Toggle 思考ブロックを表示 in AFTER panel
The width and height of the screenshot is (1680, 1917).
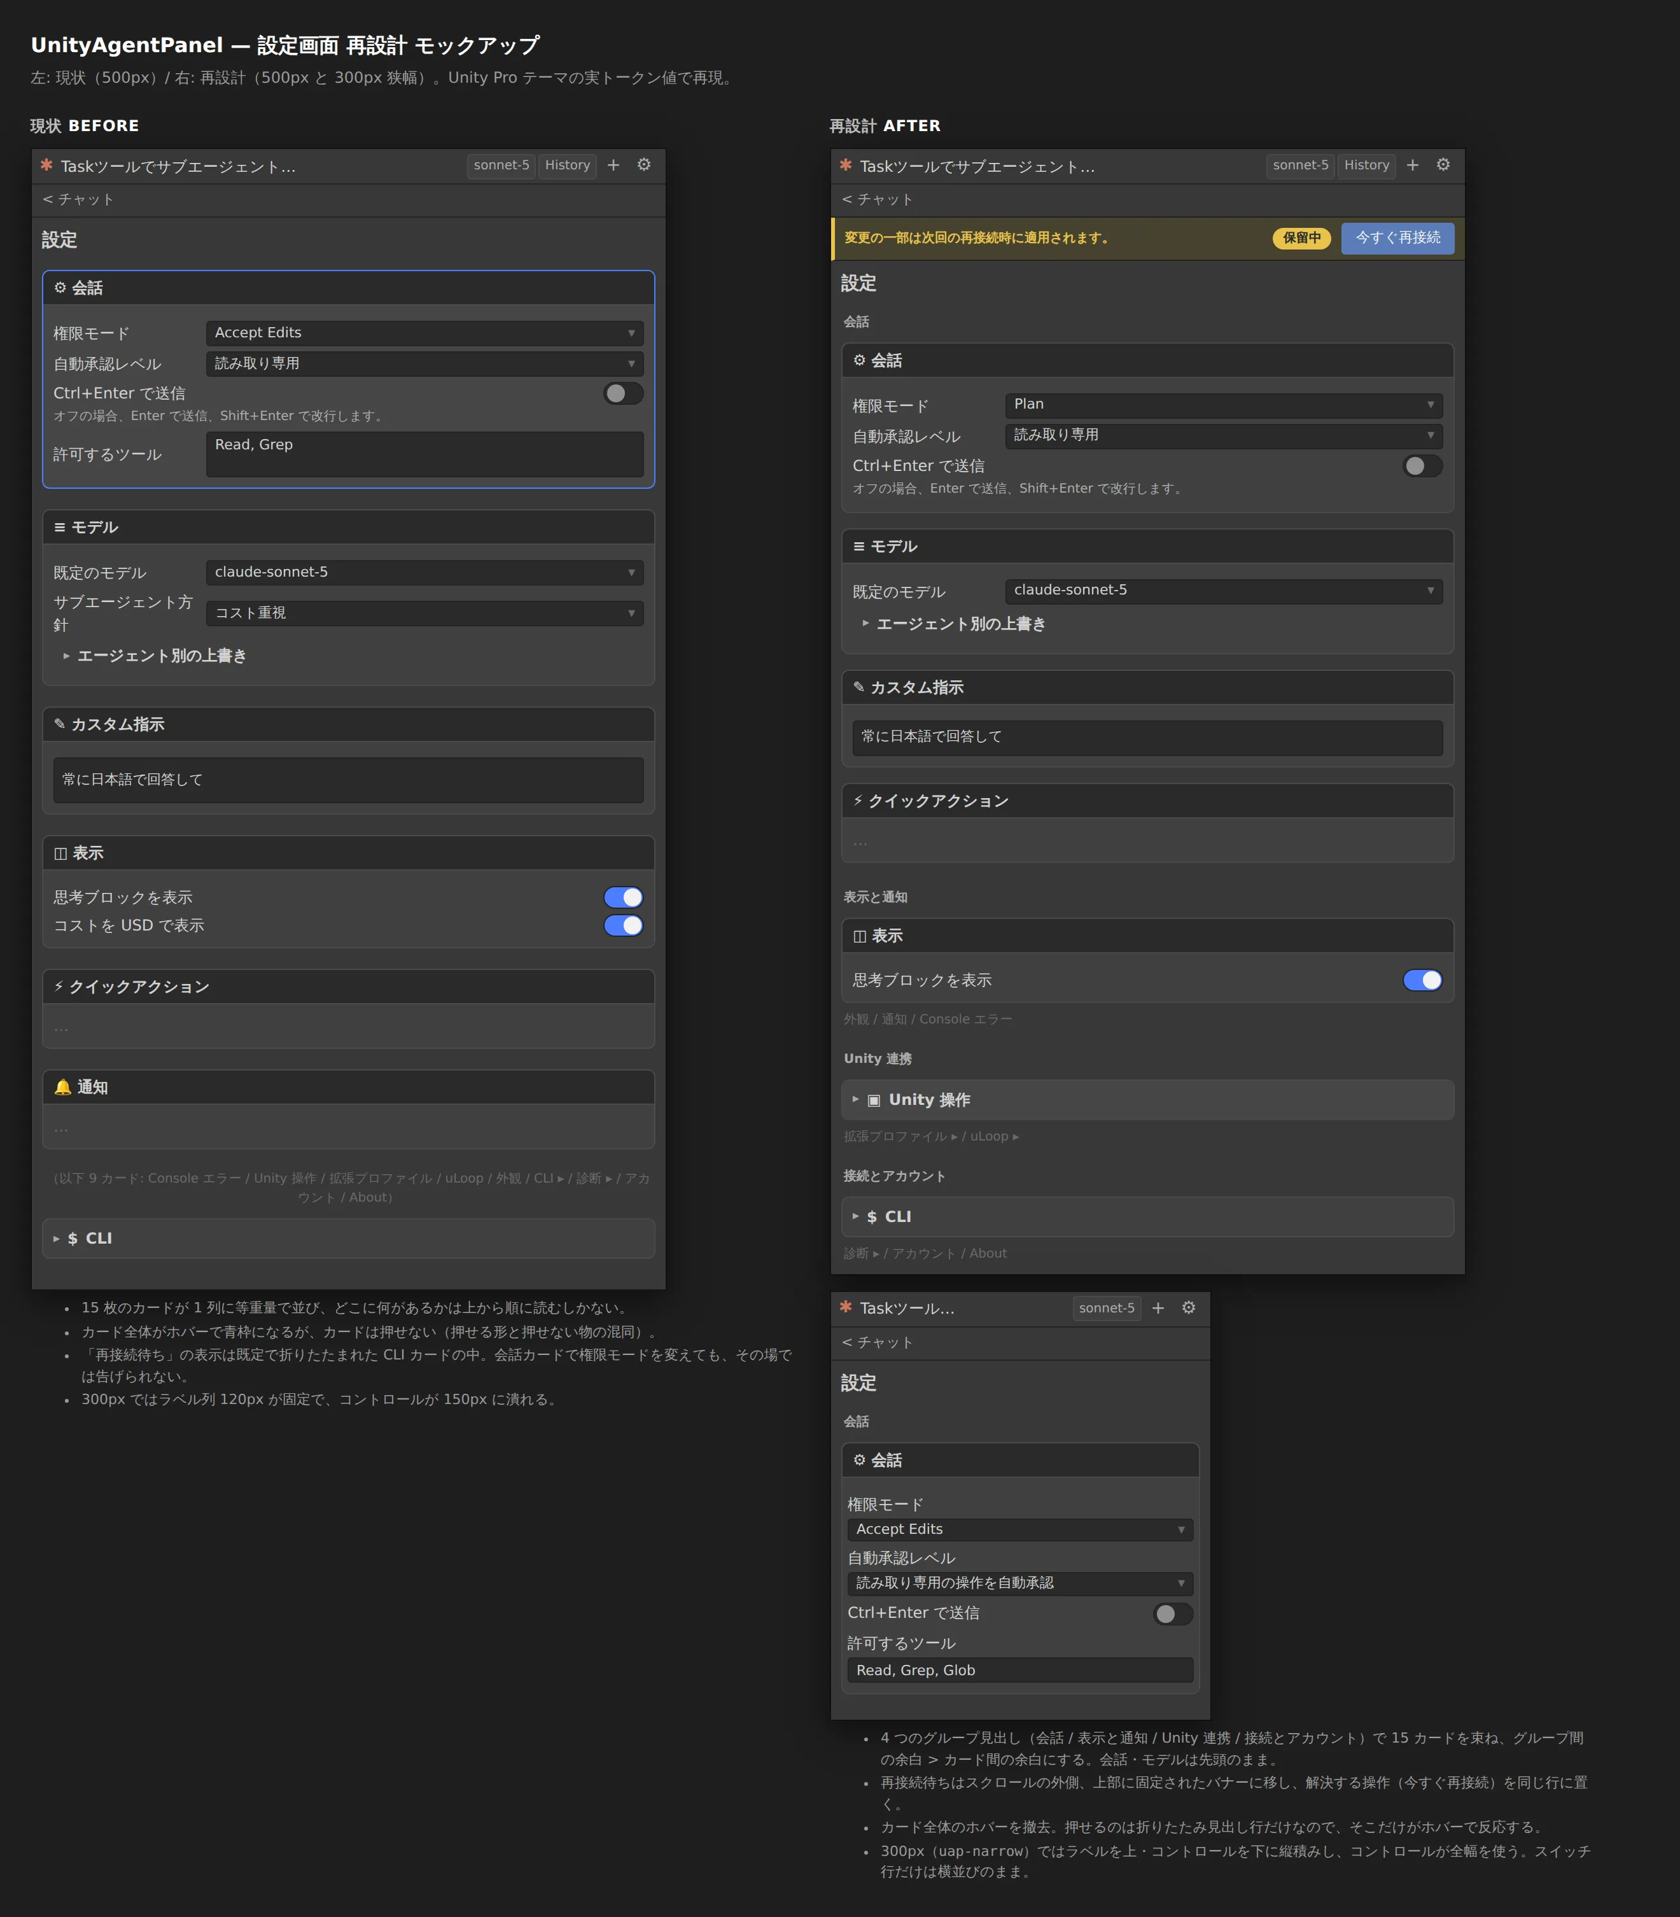click(1422, 981)
